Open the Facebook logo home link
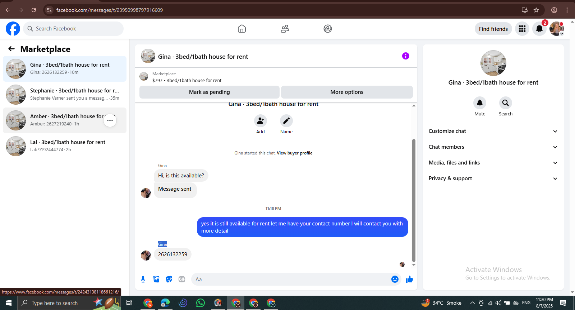This screenshot has height=310, width=575. [13, 29]
